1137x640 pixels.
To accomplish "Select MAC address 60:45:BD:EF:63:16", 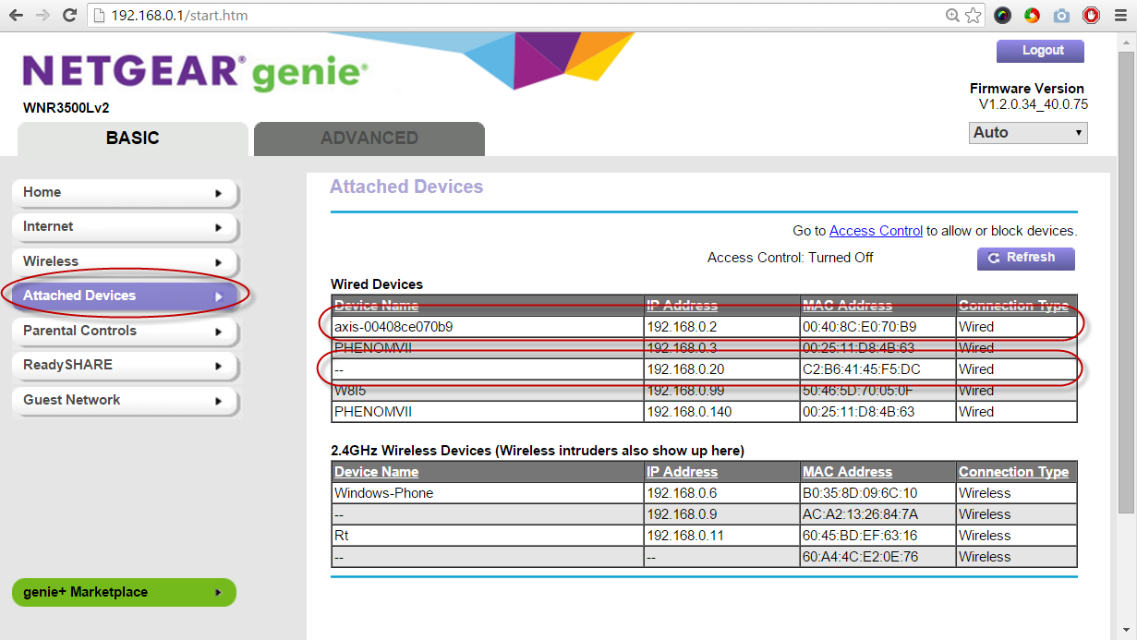I will point(860,536).
